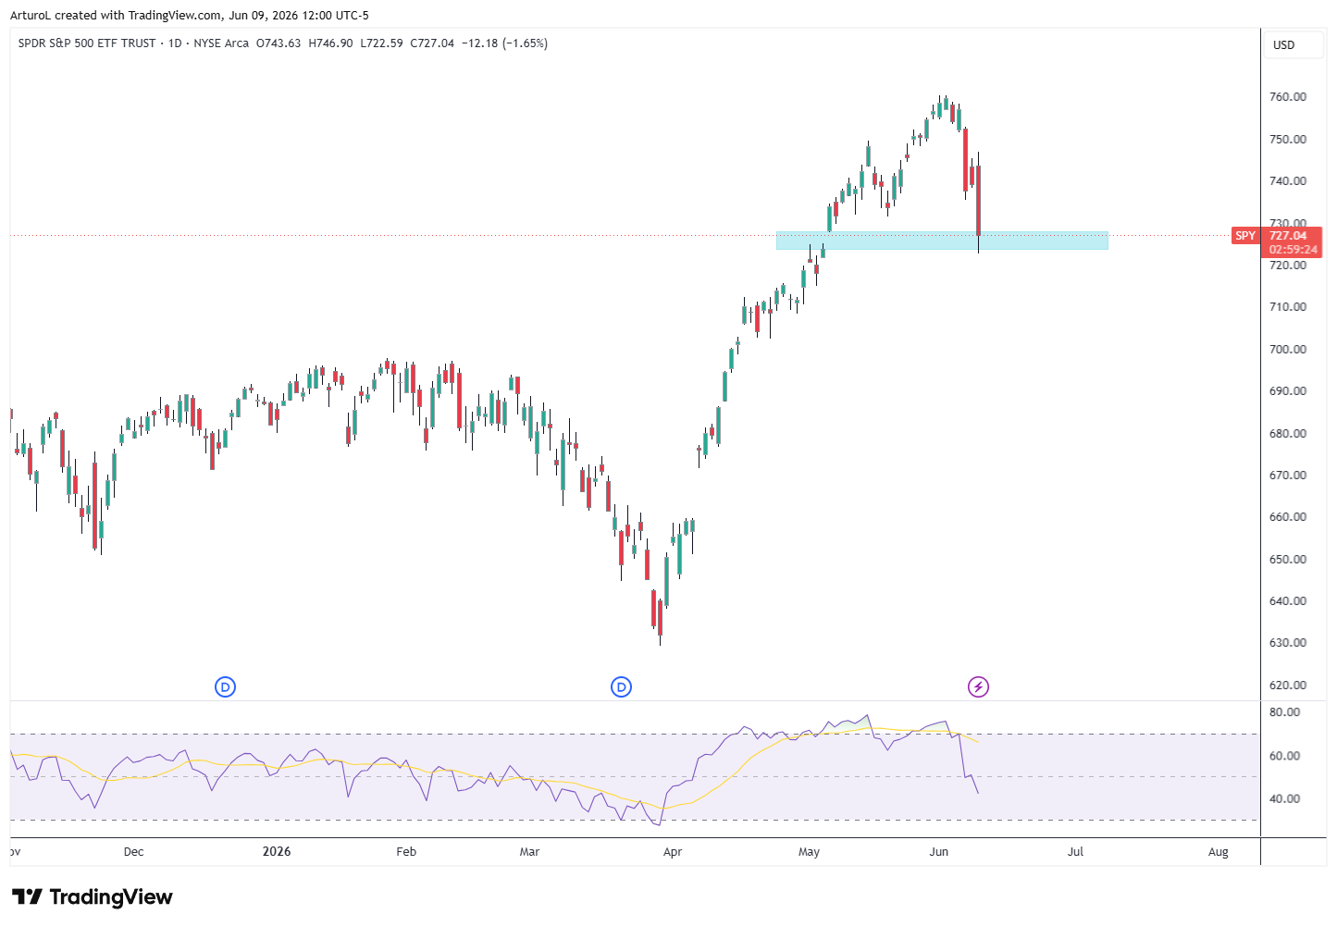
Task: Click the 720.00 price axis label
Action: (1288, 266)
